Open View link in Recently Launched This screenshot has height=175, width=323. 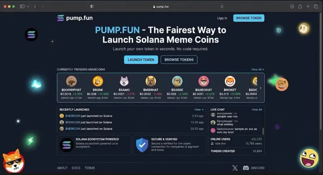pos(199,110)
